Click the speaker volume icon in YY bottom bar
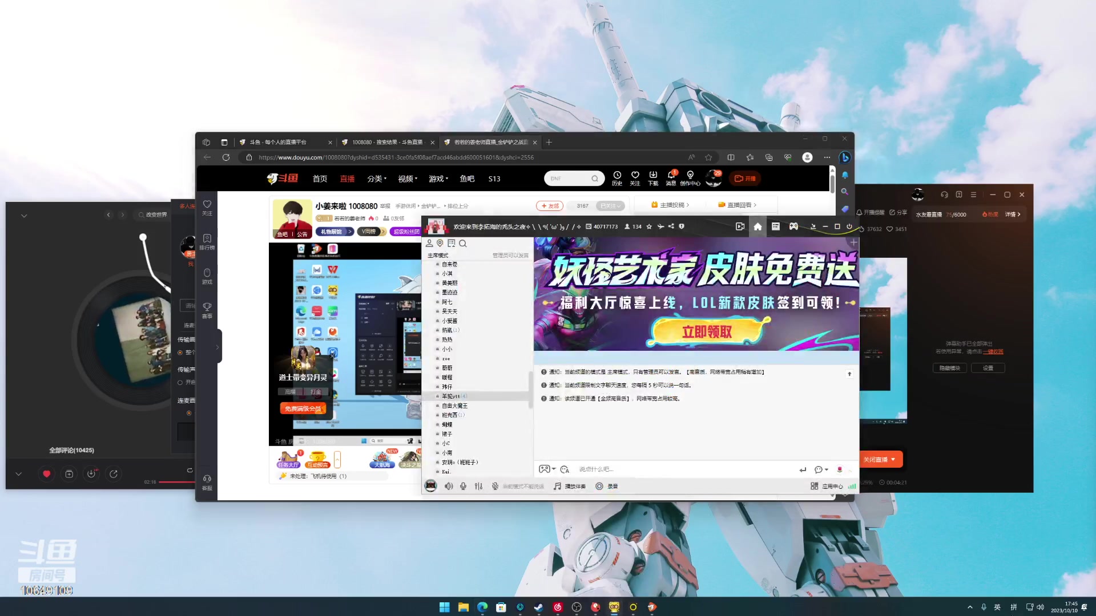Screen dimensions: 1096x616 [x=449, y=486]
